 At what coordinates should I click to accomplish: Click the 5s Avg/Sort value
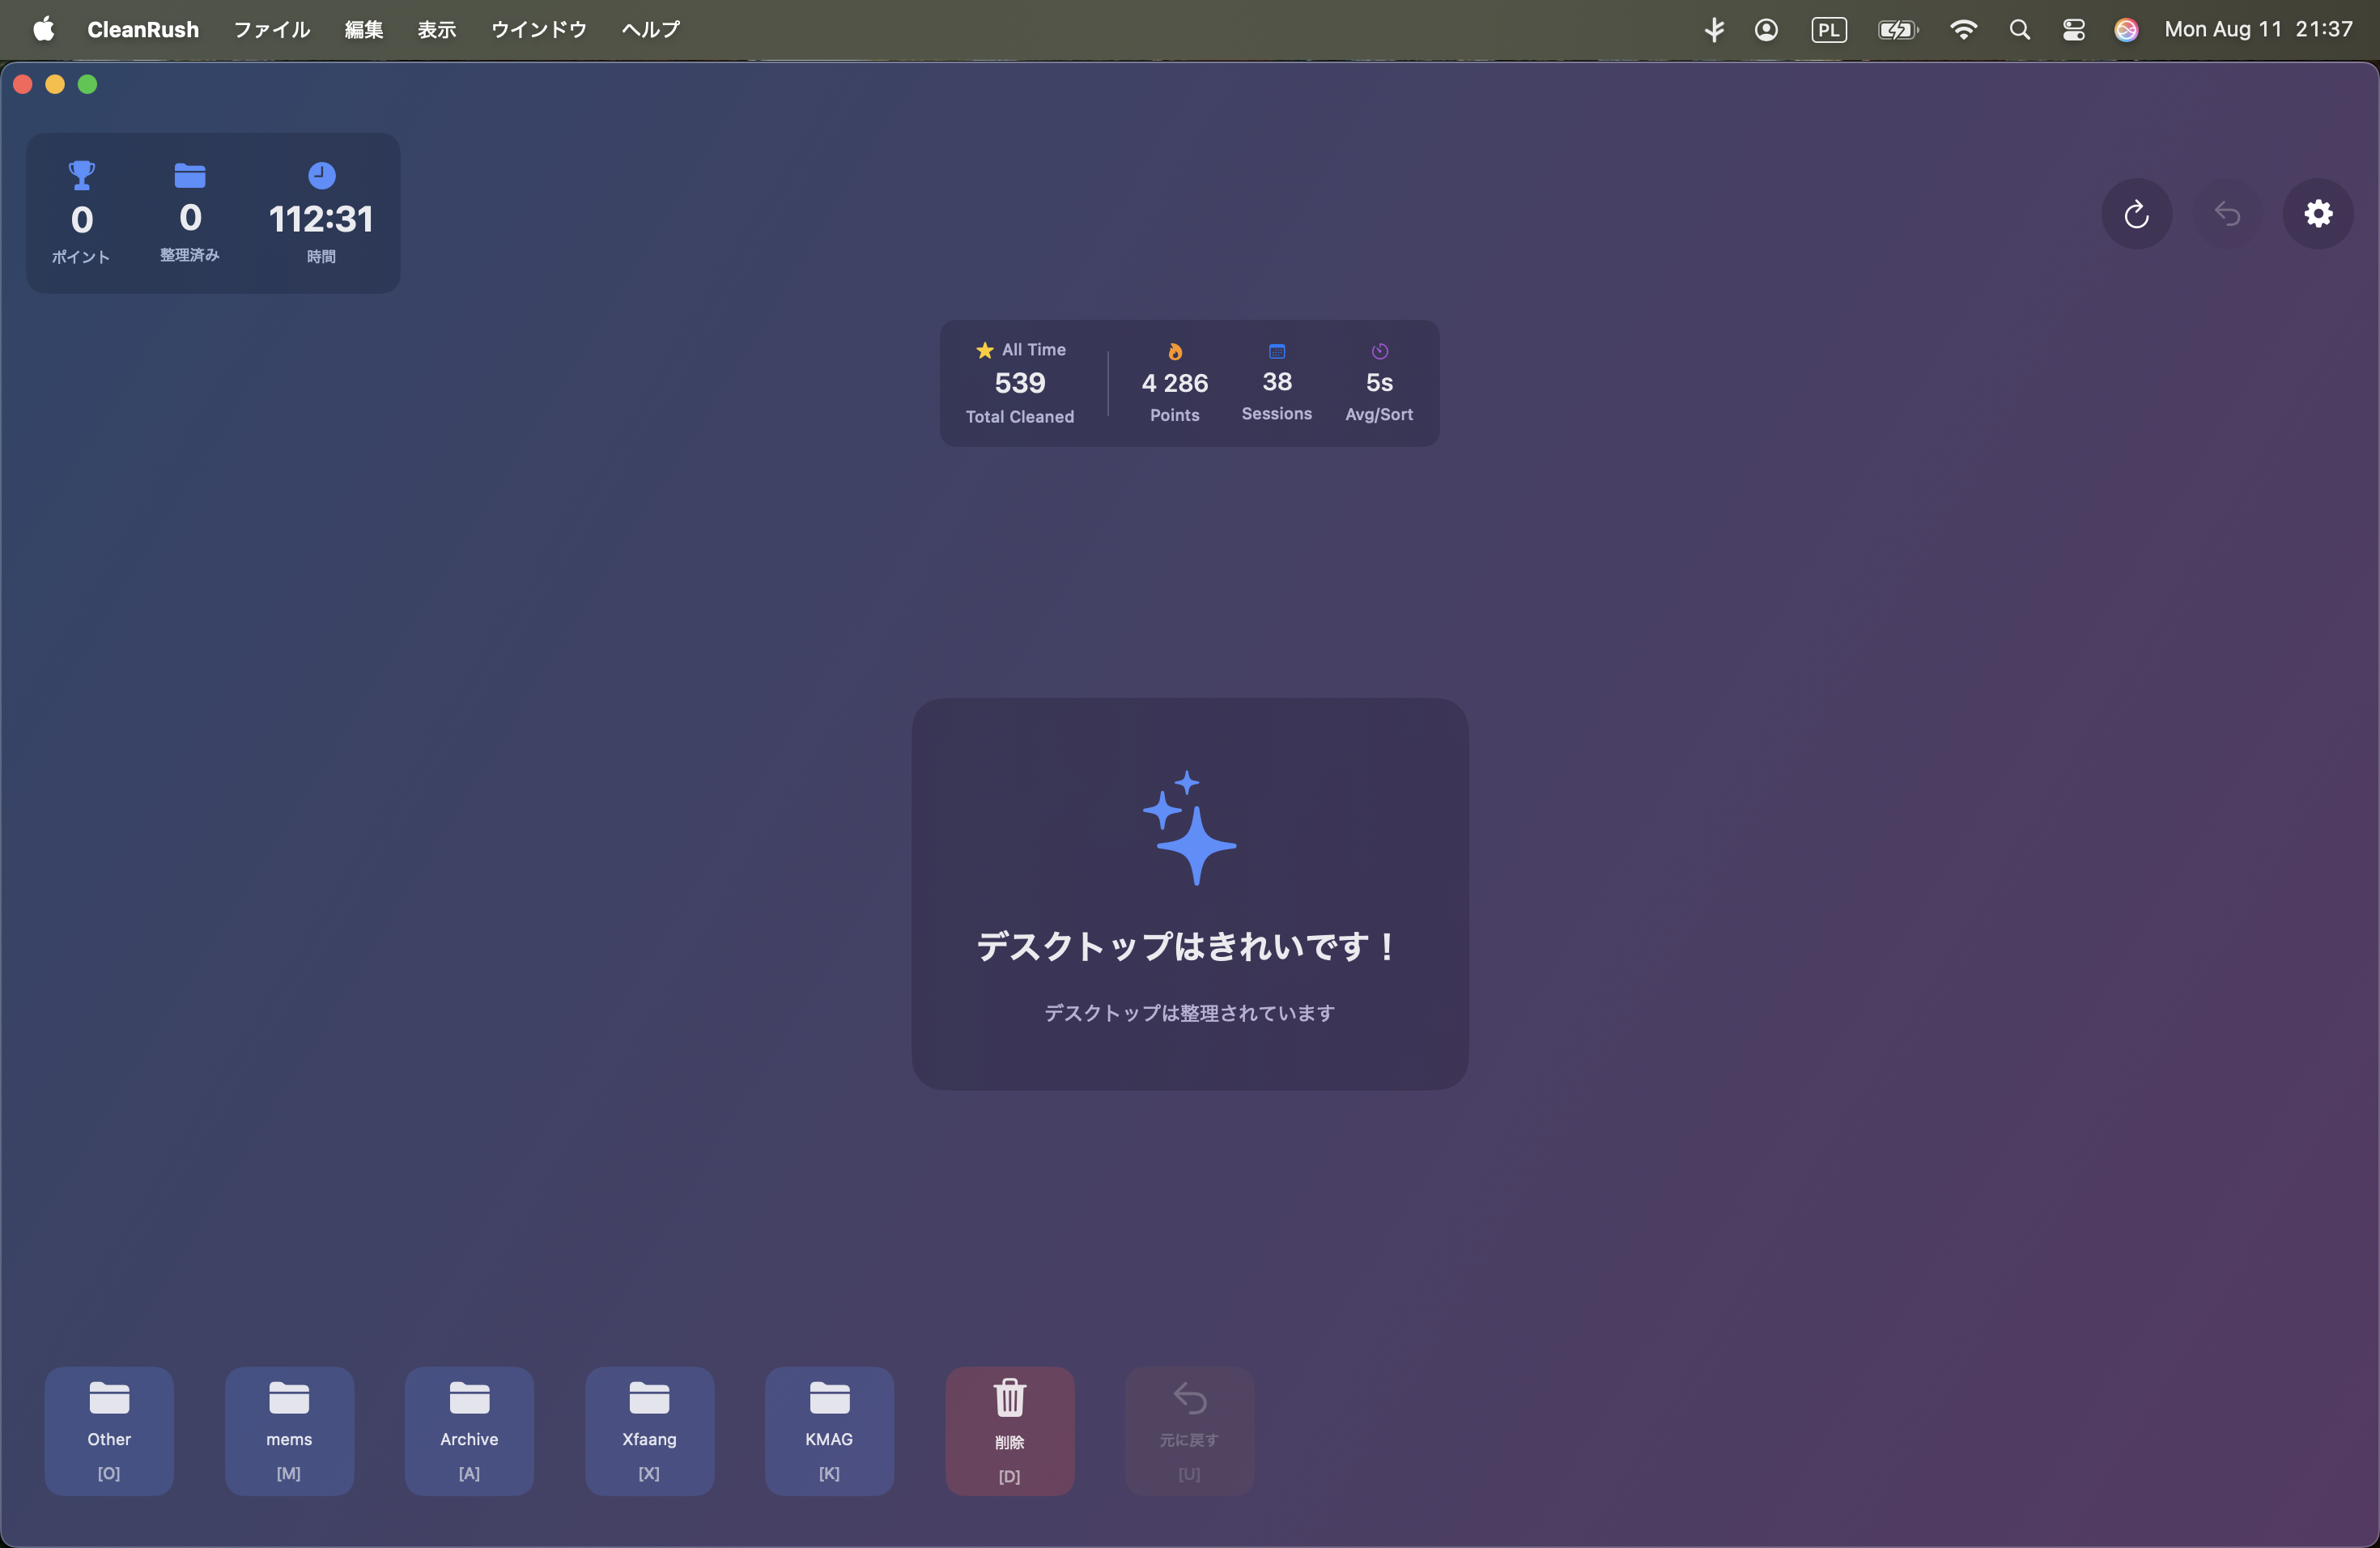pos(1380,382)
